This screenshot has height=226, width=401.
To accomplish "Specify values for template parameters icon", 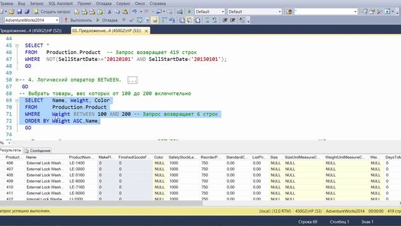I will [x=242, y=20].
